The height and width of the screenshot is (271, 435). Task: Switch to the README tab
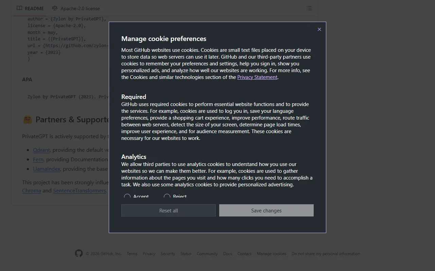click(34, 8)
